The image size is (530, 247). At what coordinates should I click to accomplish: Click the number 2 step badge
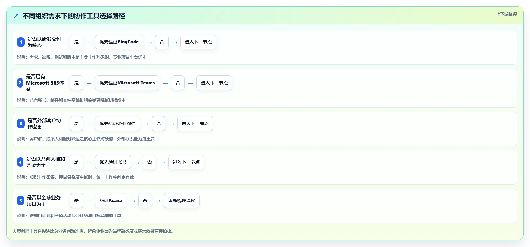(x=20, y=83)
